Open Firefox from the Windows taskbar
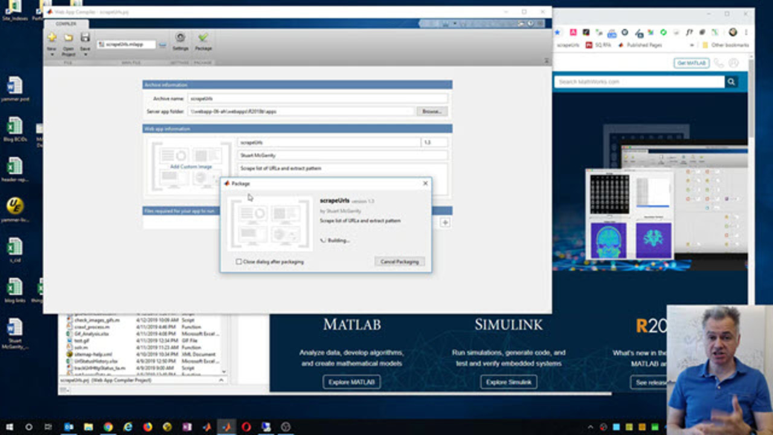This screenshot has width=773, height=435. (147, 427)
